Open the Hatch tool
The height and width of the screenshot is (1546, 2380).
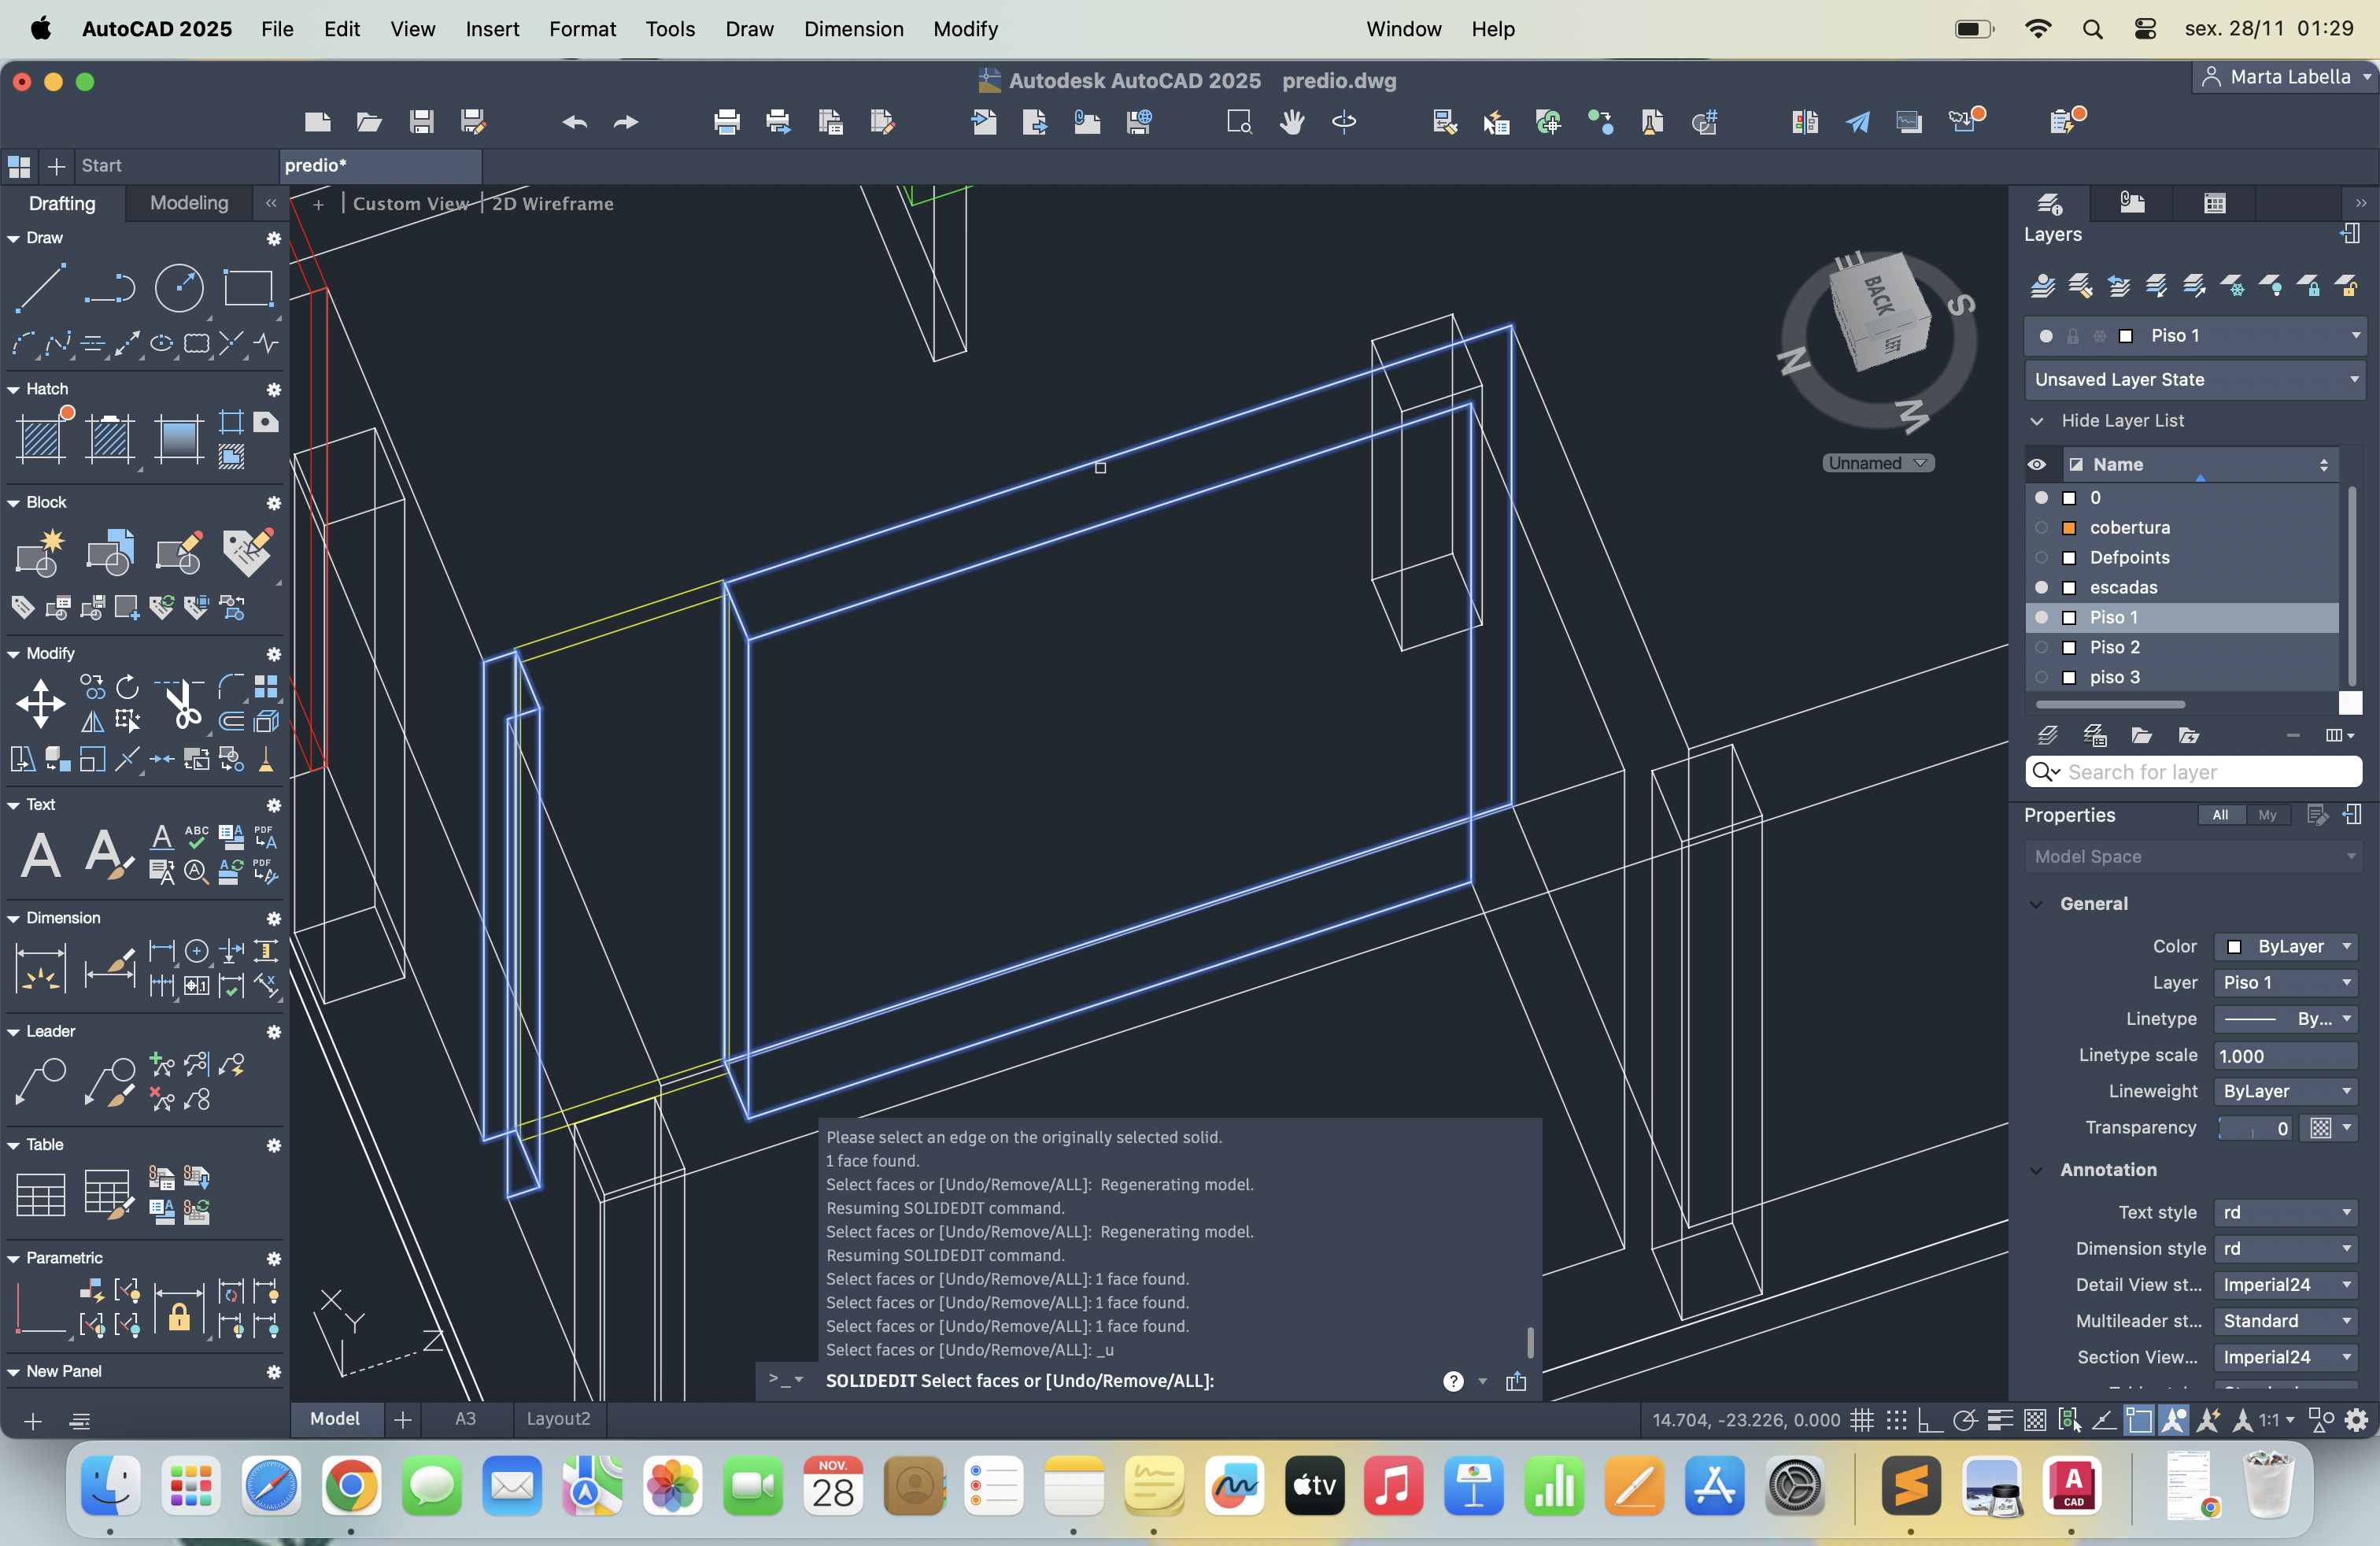[42, 438]
